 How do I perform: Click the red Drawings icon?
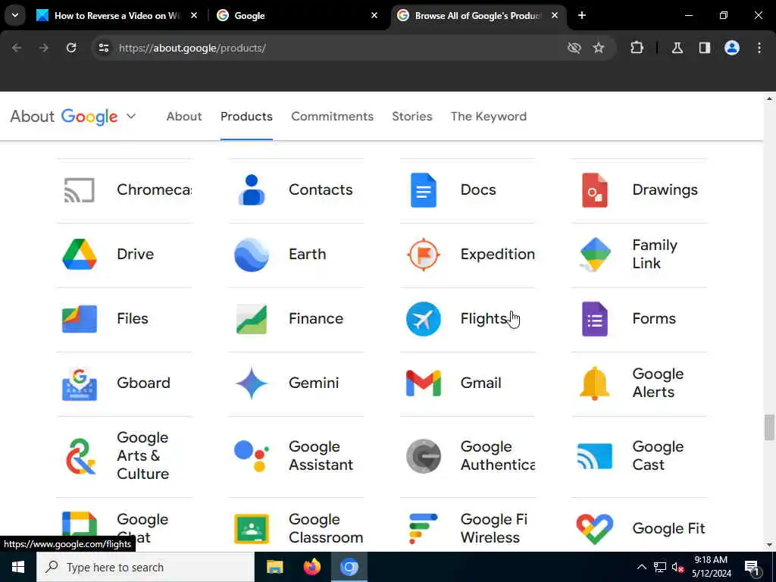coord(595,190)
